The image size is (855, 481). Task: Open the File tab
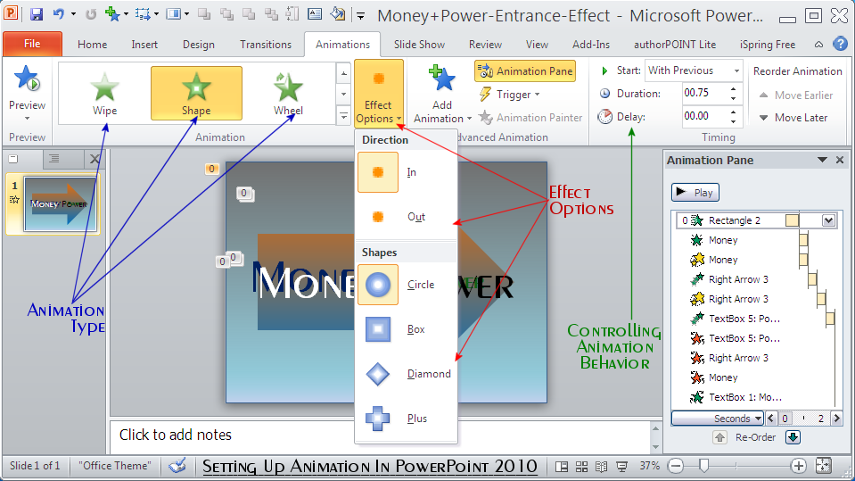coord(32,44)
